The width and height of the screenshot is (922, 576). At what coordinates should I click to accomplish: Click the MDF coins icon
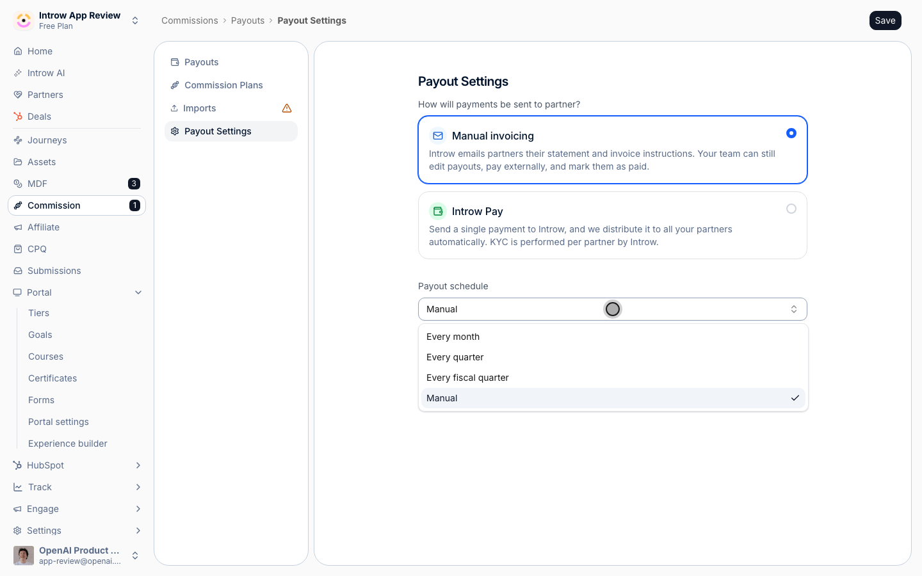click(18, 184)
